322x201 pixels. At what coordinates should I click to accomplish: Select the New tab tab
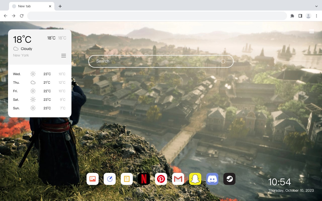32,6
